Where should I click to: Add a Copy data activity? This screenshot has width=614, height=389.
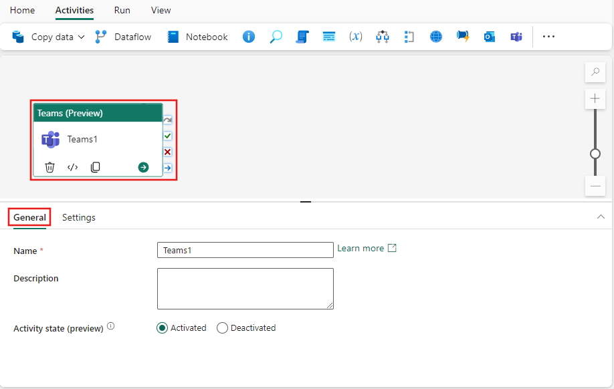point(42,37)
